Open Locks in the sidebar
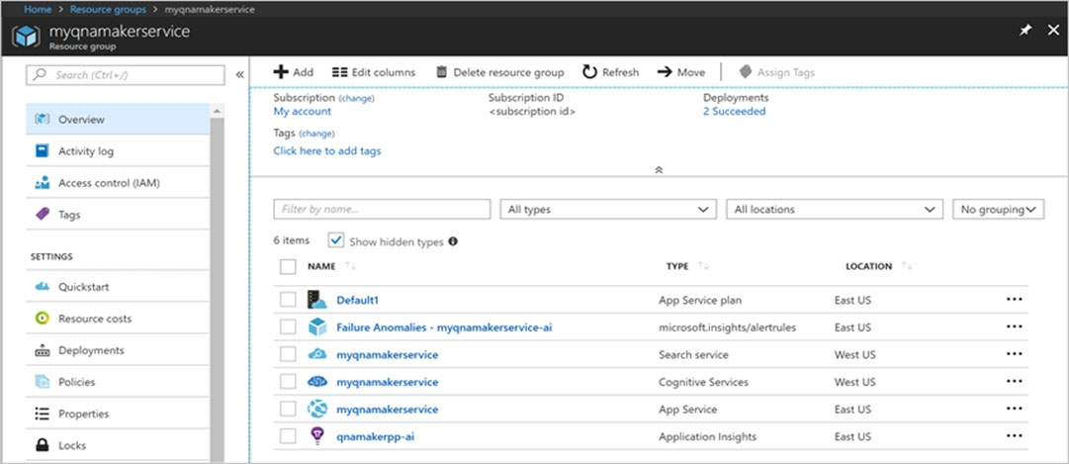Viewport: 1069px width, 464px height. point(118,445)
